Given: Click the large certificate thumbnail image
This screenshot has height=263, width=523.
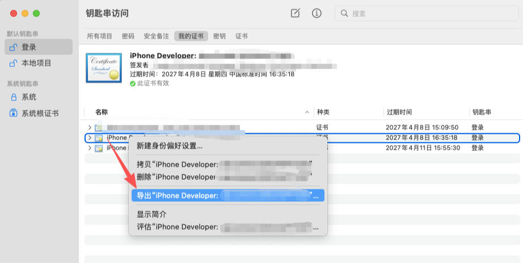Looking at the screenshot, I should [104, 67].
